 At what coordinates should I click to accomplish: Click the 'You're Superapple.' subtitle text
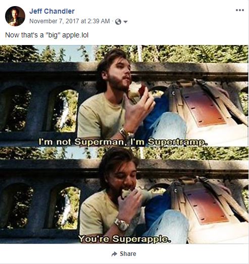click(125, 239)
